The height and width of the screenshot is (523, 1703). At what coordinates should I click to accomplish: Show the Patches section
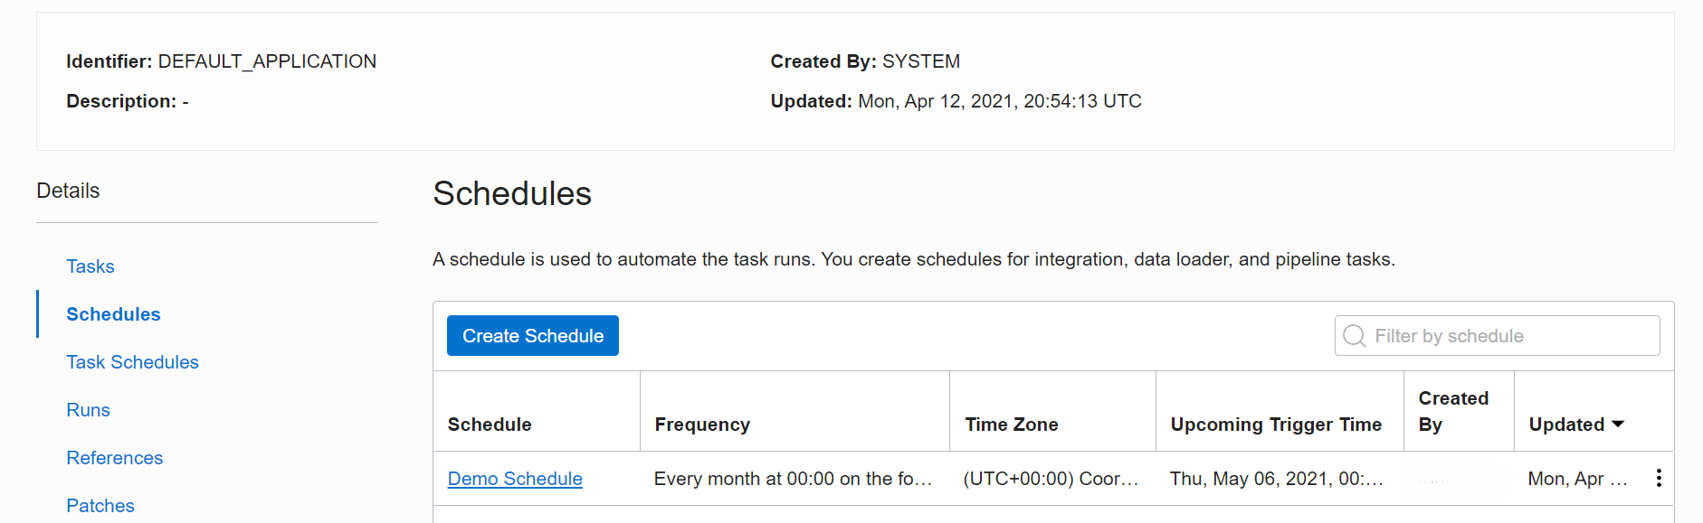click(x=100, y=506)
